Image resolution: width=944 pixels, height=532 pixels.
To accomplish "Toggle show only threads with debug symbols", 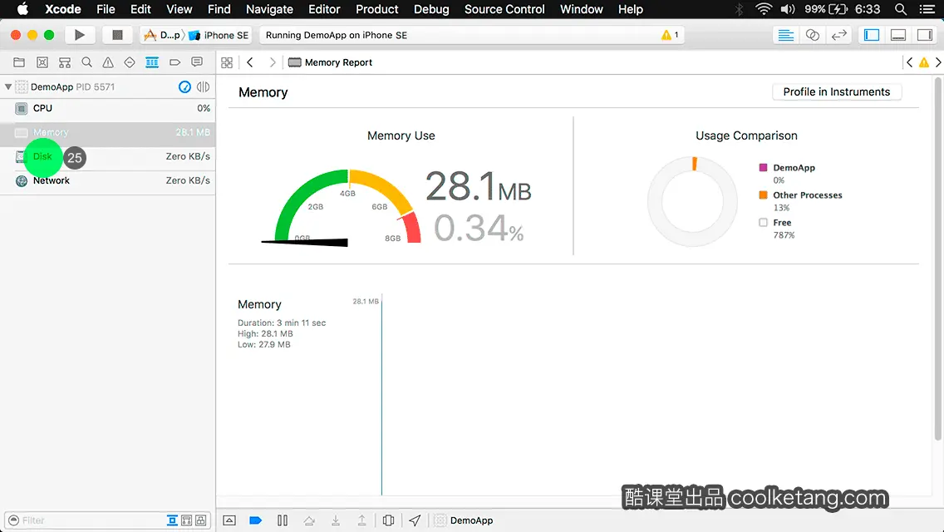I will tap(187, 520).
